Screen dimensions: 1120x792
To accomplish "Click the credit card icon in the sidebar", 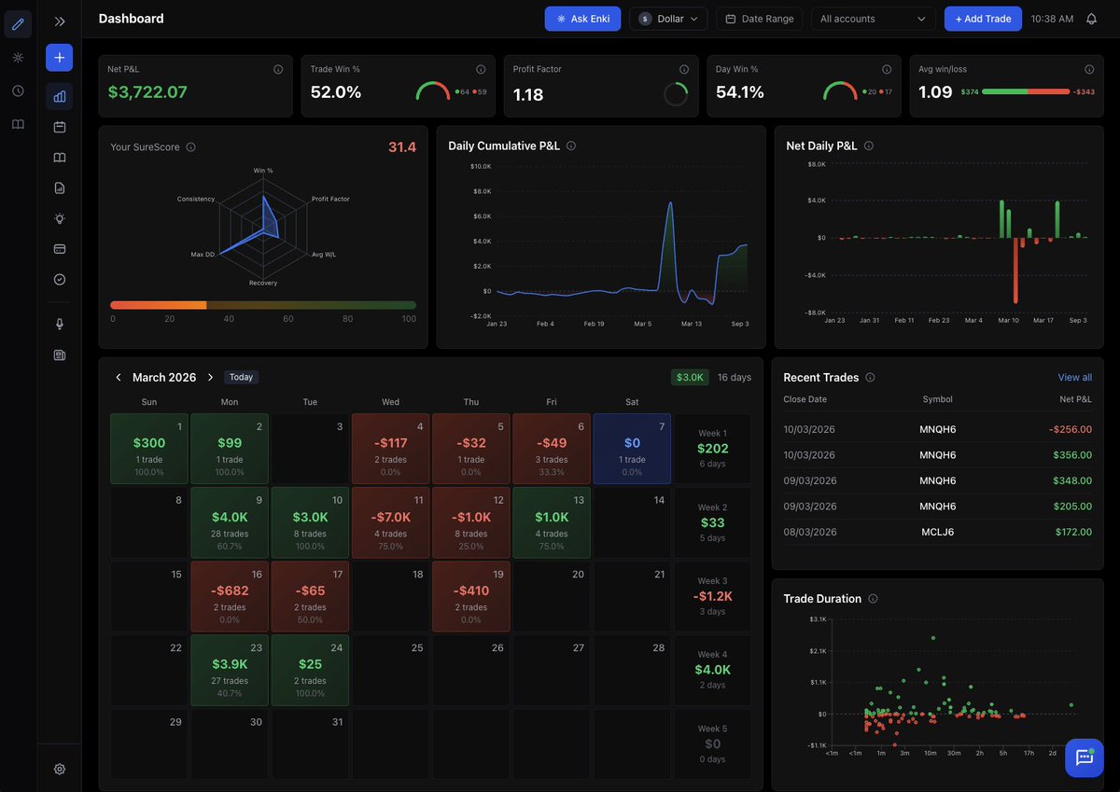I will click(x=60, y=249).
